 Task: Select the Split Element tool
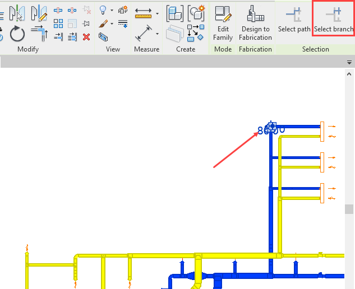(58, 10)
